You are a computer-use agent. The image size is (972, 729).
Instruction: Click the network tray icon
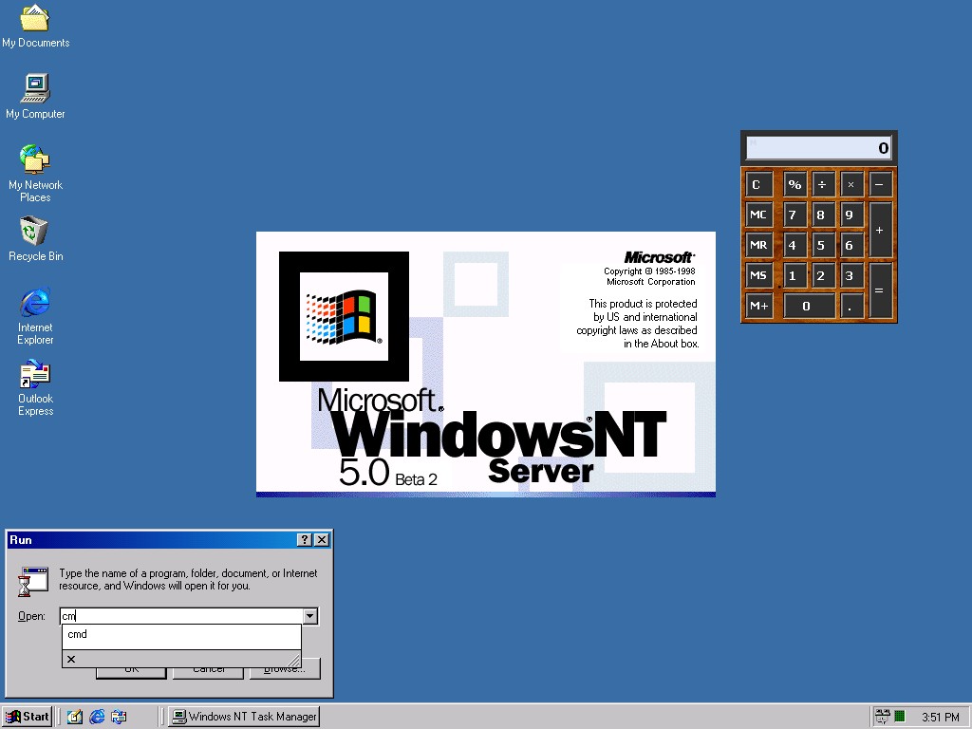882,717
